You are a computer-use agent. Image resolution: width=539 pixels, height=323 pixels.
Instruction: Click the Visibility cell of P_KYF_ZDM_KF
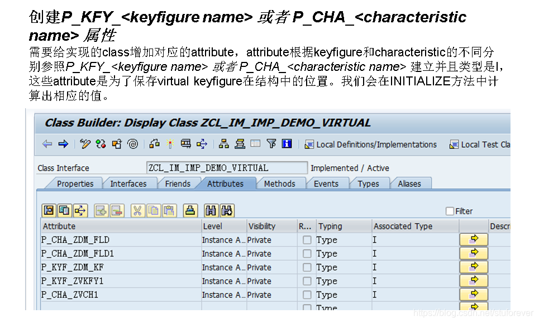click(272, 267)
